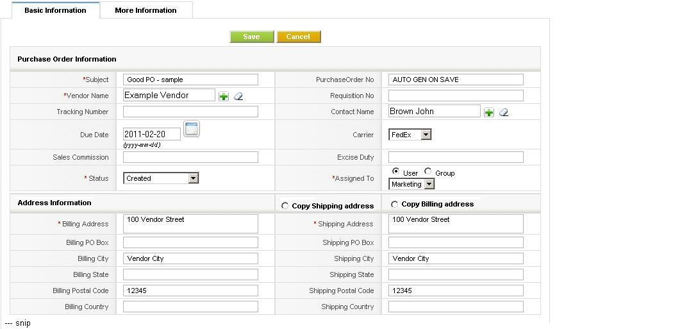Focus the Shipping State field
689x329 pixels.
coord(456,274)
